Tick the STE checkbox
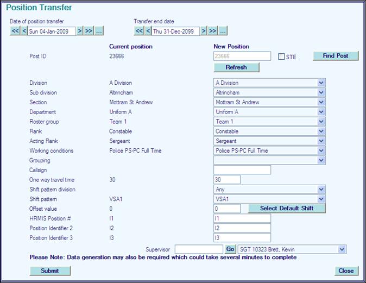The image size is (366, 283). [281, 56]
